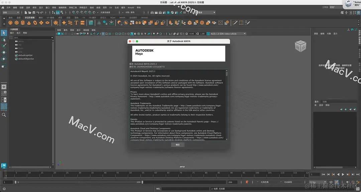Open the 文件 menu
This screenshot has height=192, width=361.
point(8,8)
